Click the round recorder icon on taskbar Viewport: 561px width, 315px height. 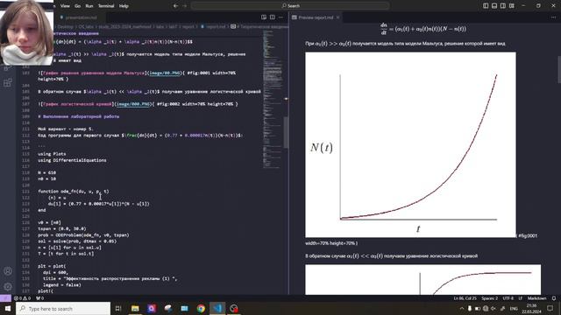[234, 308]
